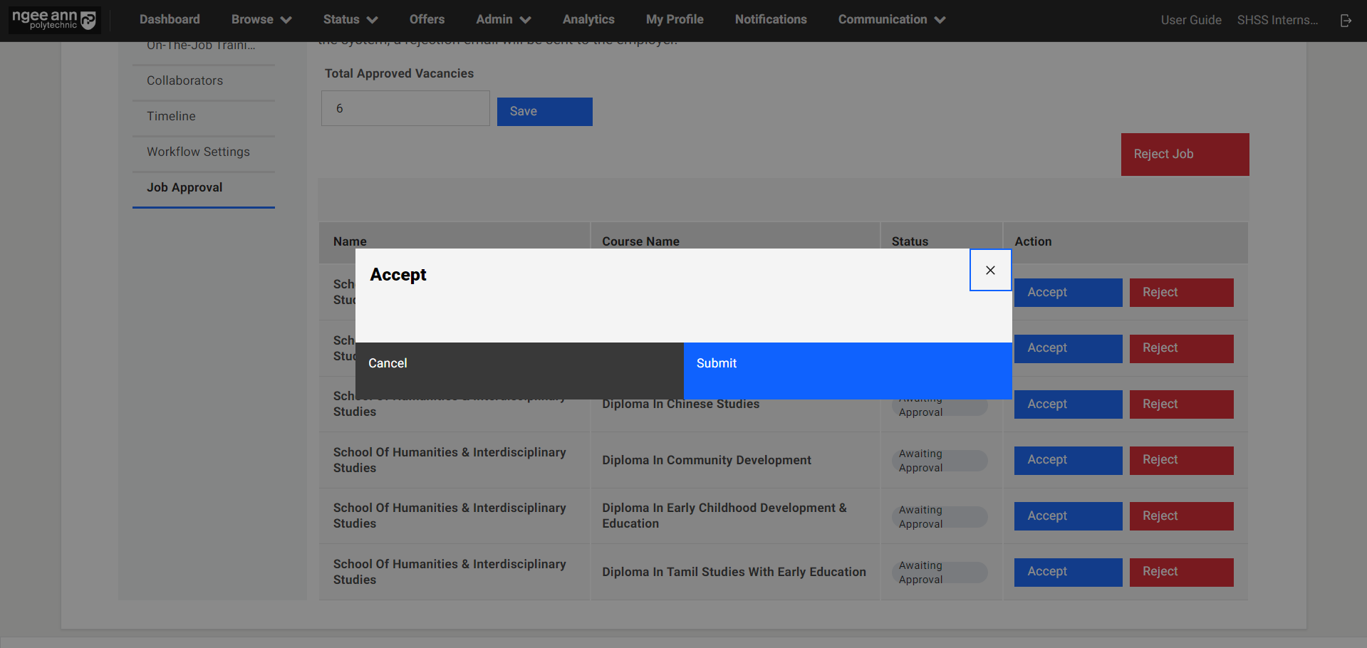The width and height of the screenshot is (1367, 648).
Task: Open the User Guide link
Action: coord(1190,20)
